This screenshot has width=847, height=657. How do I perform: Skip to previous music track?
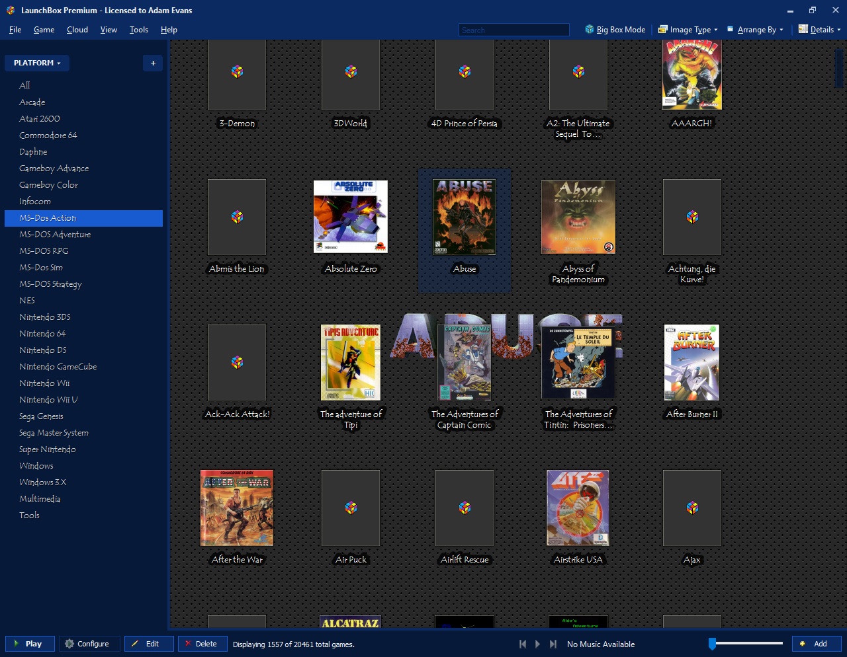[x=523, y=644]
